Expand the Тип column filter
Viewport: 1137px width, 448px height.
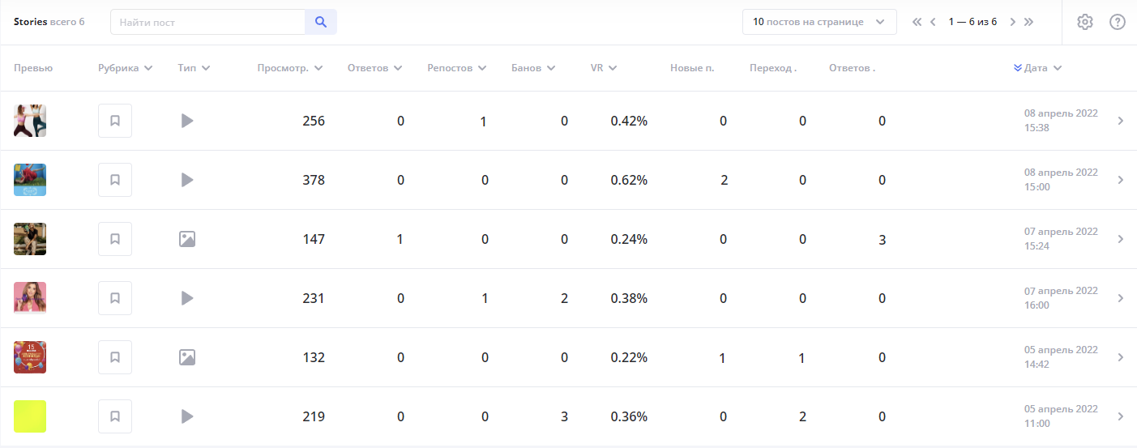point(194,68)
